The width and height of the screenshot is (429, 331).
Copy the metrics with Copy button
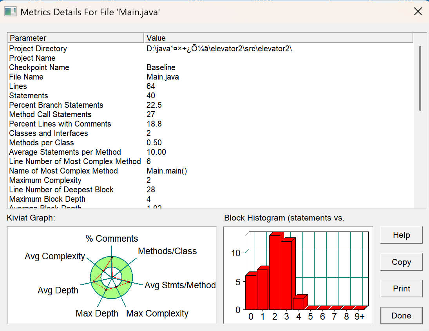coord(401,262)
